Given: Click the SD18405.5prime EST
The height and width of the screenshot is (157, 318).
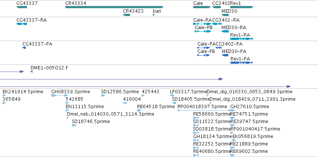Looking at the screenshot, I should click(174, 103).
